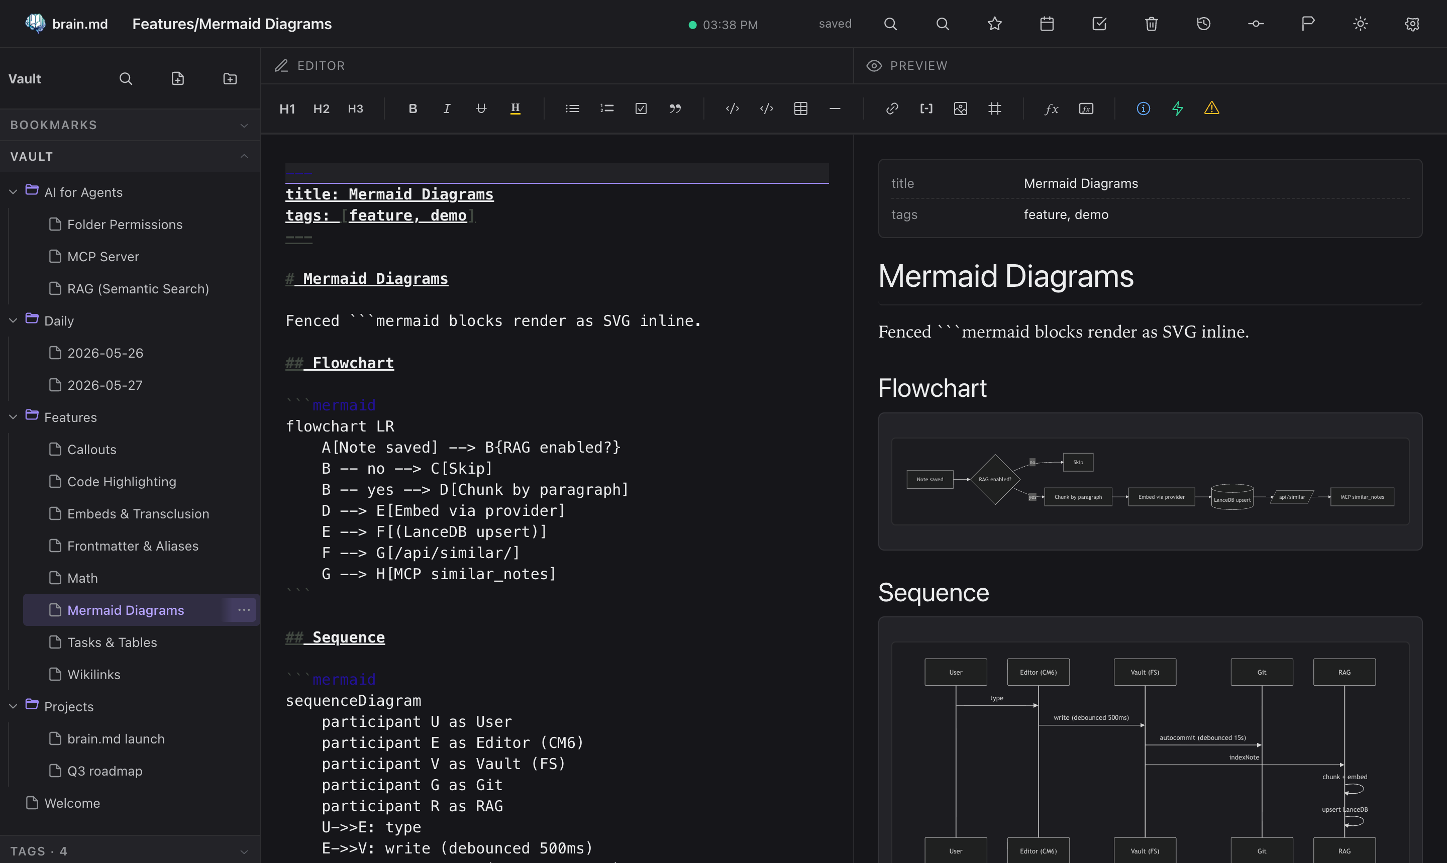Screen dimensions: 1447x863
Task: Create new folder with sidebar folder-plus icon
Action: pos(230,78)
